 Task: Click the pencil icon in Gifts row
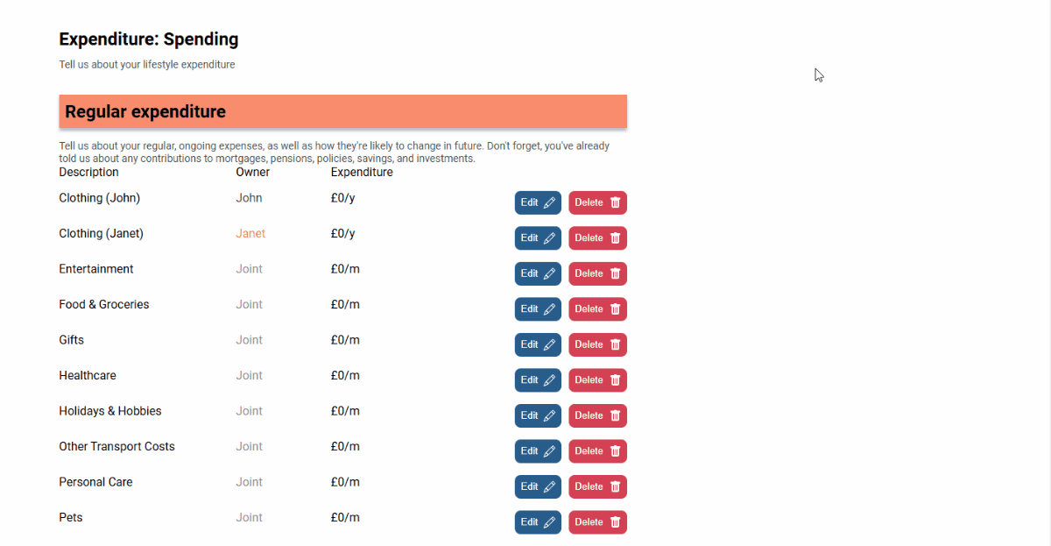550,344
